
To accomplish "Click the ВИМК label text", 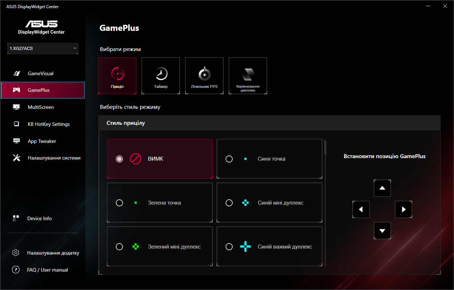I will point(155,159).
